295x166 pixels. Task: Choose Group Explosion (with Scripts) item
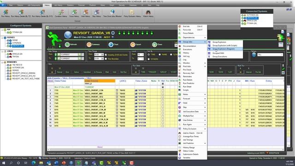click(225, 46)
